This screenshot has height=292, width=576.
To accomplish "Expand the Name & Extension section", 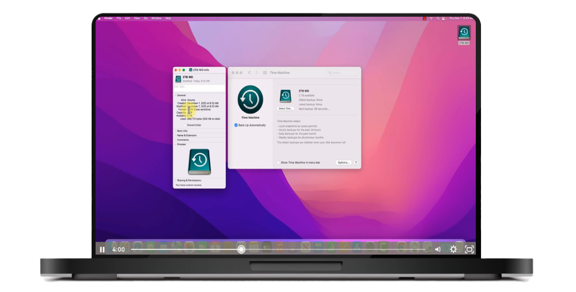I will point(175,135).
